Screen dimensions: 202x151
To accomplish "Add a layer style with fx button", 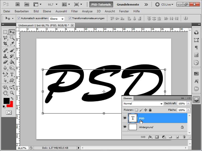I will click(x=150, y=137).
